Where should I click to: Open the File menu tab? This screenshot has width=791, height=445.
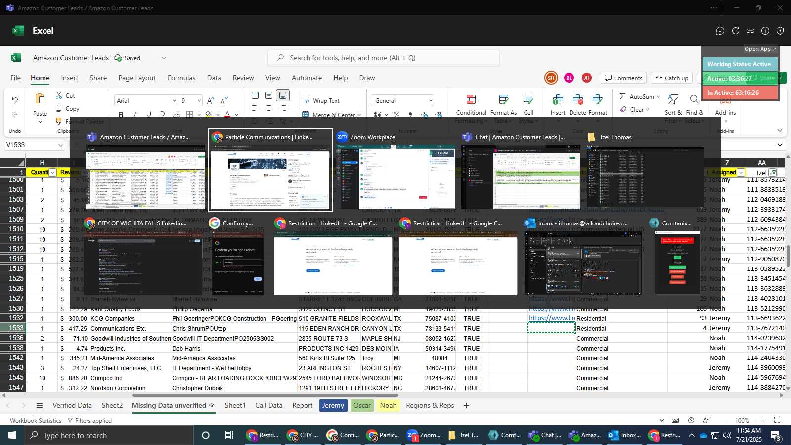coord(16,78)
